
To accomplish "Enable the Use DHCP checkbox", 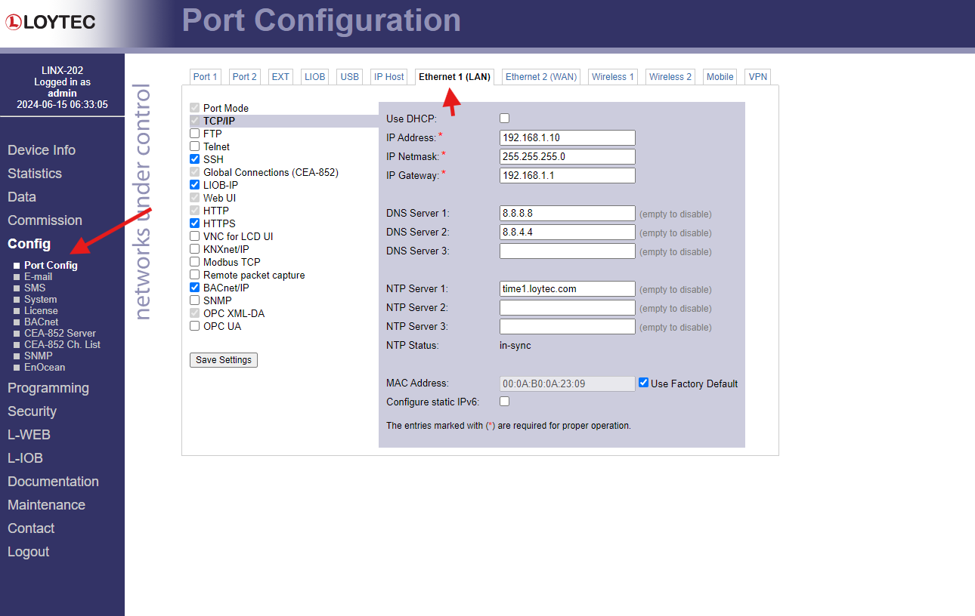I will click(x=504, y=118).
